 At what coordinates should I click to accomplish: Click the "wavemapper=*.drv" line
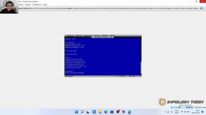pyautogui.click(x=73, y=44)
